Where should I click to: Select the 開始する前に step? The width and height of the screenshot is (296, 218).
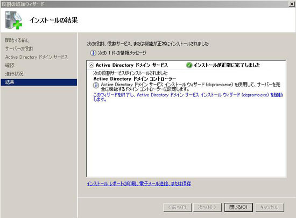pyautogui.click(x=17, y=40)
